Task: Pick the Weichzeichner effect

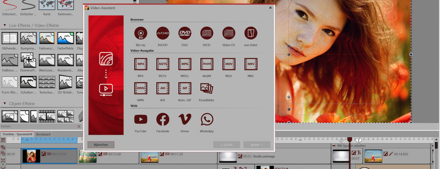Action: (47, 60)
